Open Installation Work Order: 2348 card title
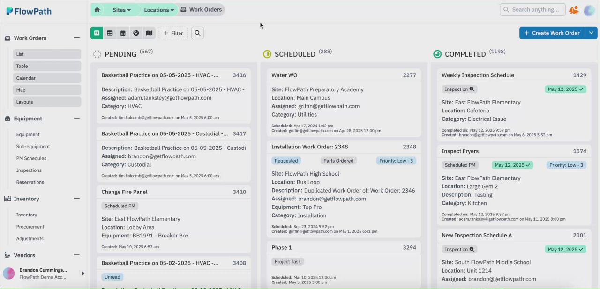The image size is (600, 289). point(310,147)
